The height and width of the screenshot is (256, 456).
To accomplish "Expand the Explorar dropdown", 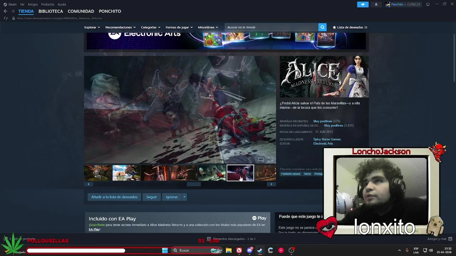I will (x=92, y=27).
